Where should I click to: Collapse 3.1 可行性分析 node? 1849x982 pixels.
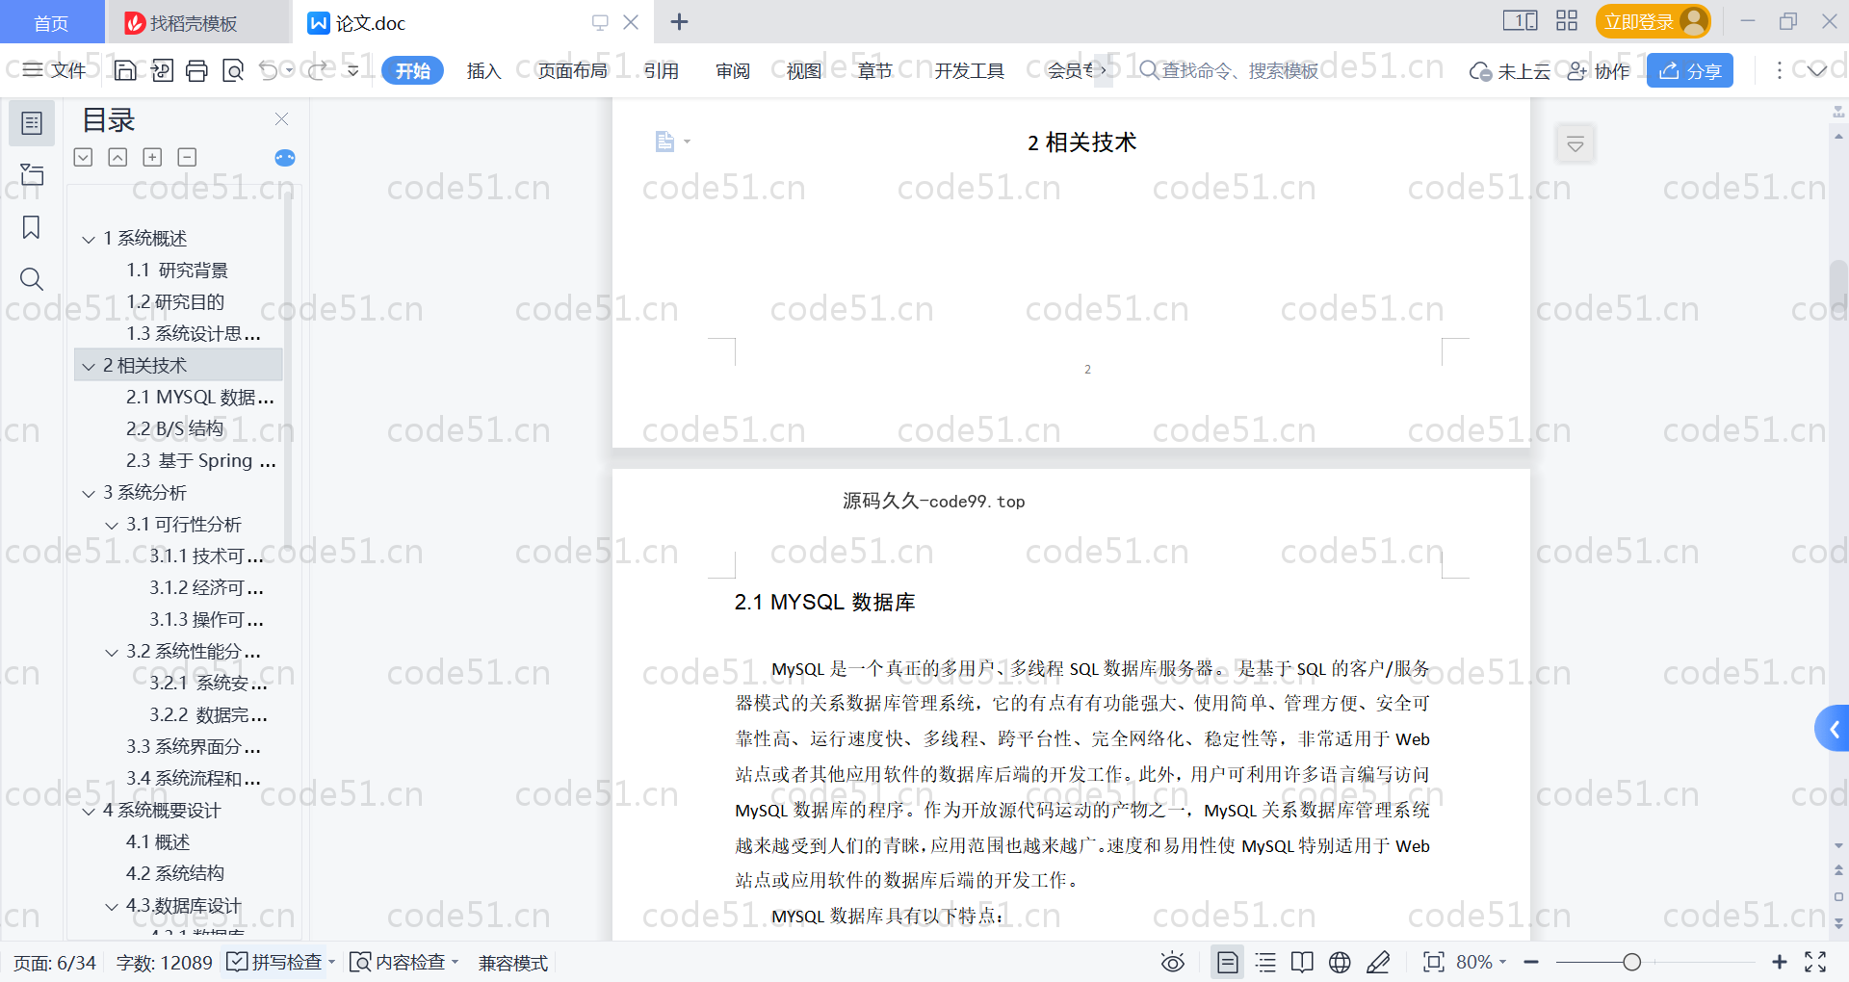coord(112,525)
